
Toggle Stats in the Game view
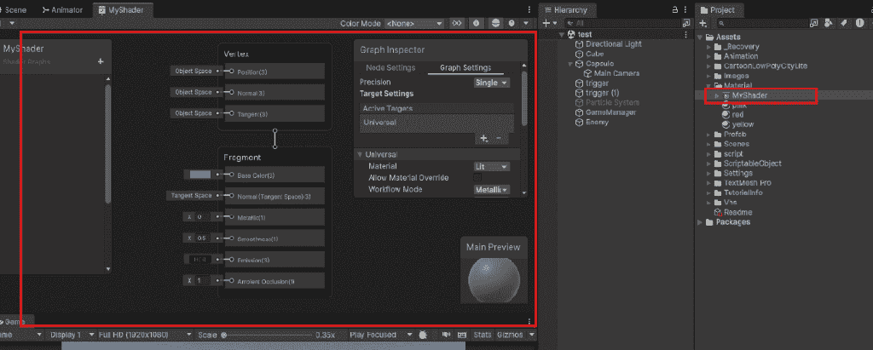tap(482, 335)
